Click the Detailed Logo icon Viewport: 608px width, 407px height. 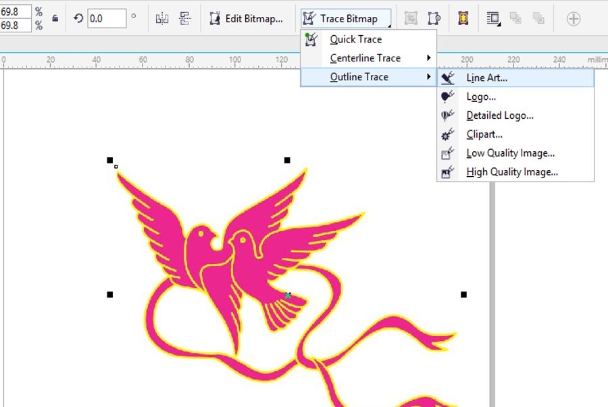coord(447,115)
